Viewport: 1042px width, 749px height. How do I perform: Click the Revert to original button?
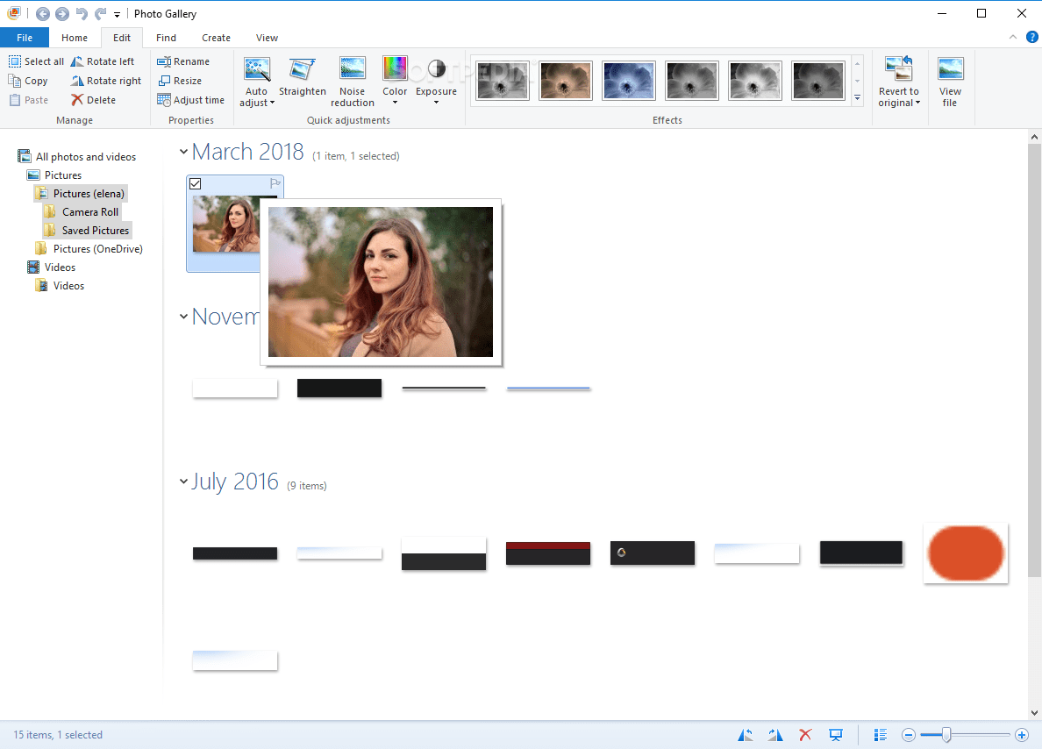899,81
